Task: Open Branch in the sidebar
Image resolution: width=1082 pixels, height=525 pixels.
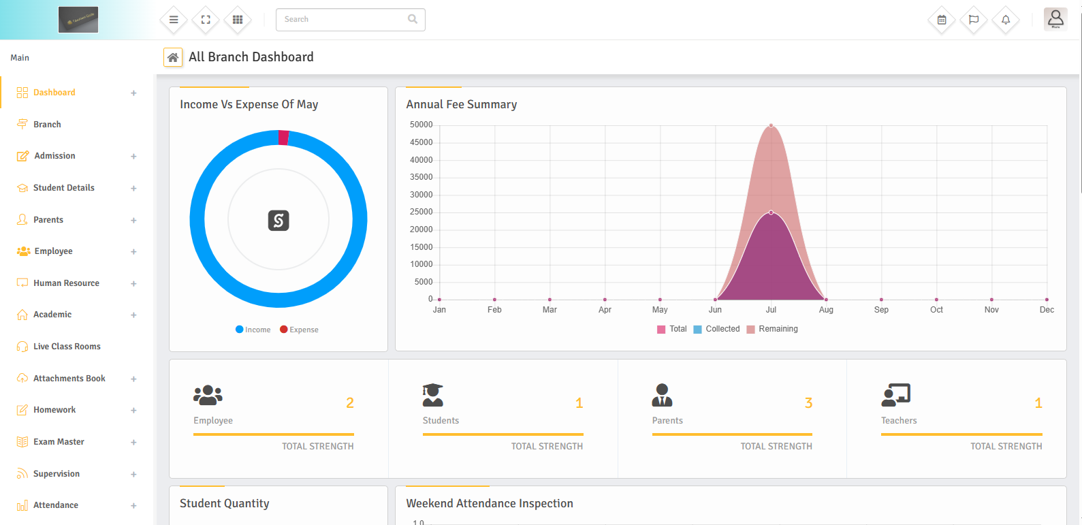Action: pos(47,125)
